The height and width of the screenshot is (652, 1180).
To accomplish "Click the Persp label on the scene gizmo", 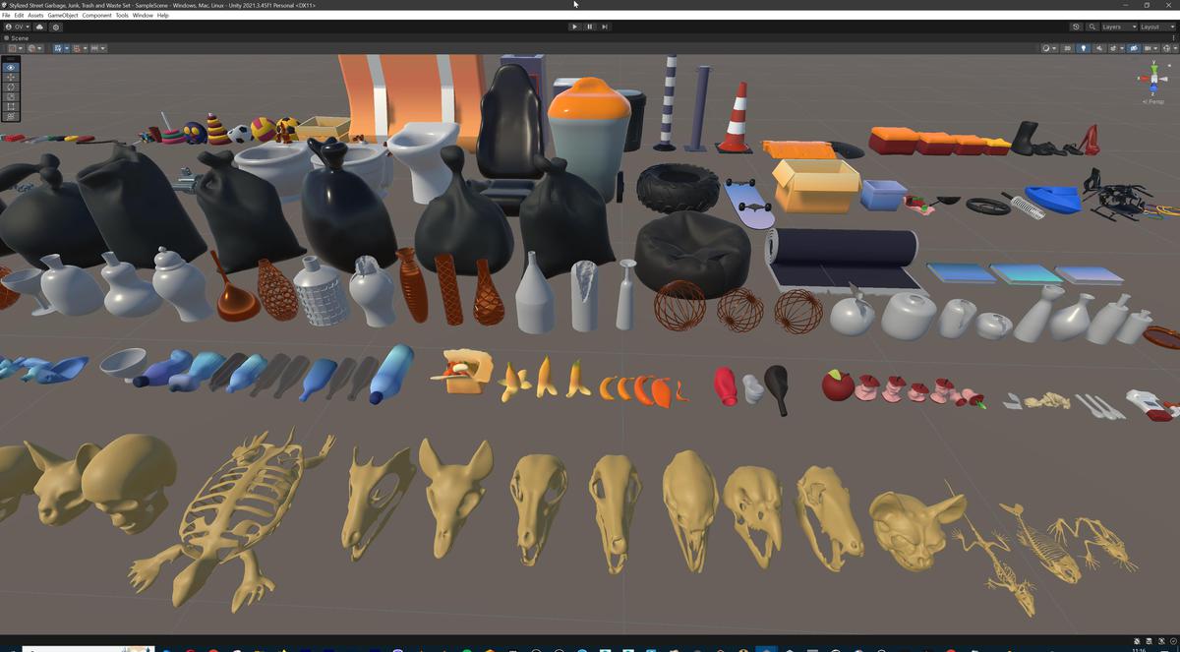I will pos(1151,101).
